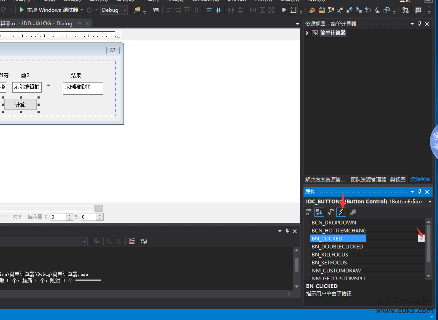This screenshot has width=438, height=320.
Task: Click the lightning bolt control events icon
Action: click(341, 212)
